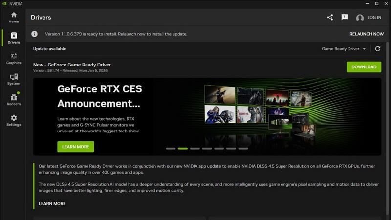Open the Redeem rewards section
This screenshot has height=220, width=391.
pyautogui.click(x=14, y=100)
